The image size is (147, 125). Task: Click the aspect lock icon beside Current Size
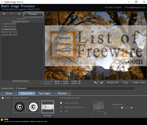(41, 82)
